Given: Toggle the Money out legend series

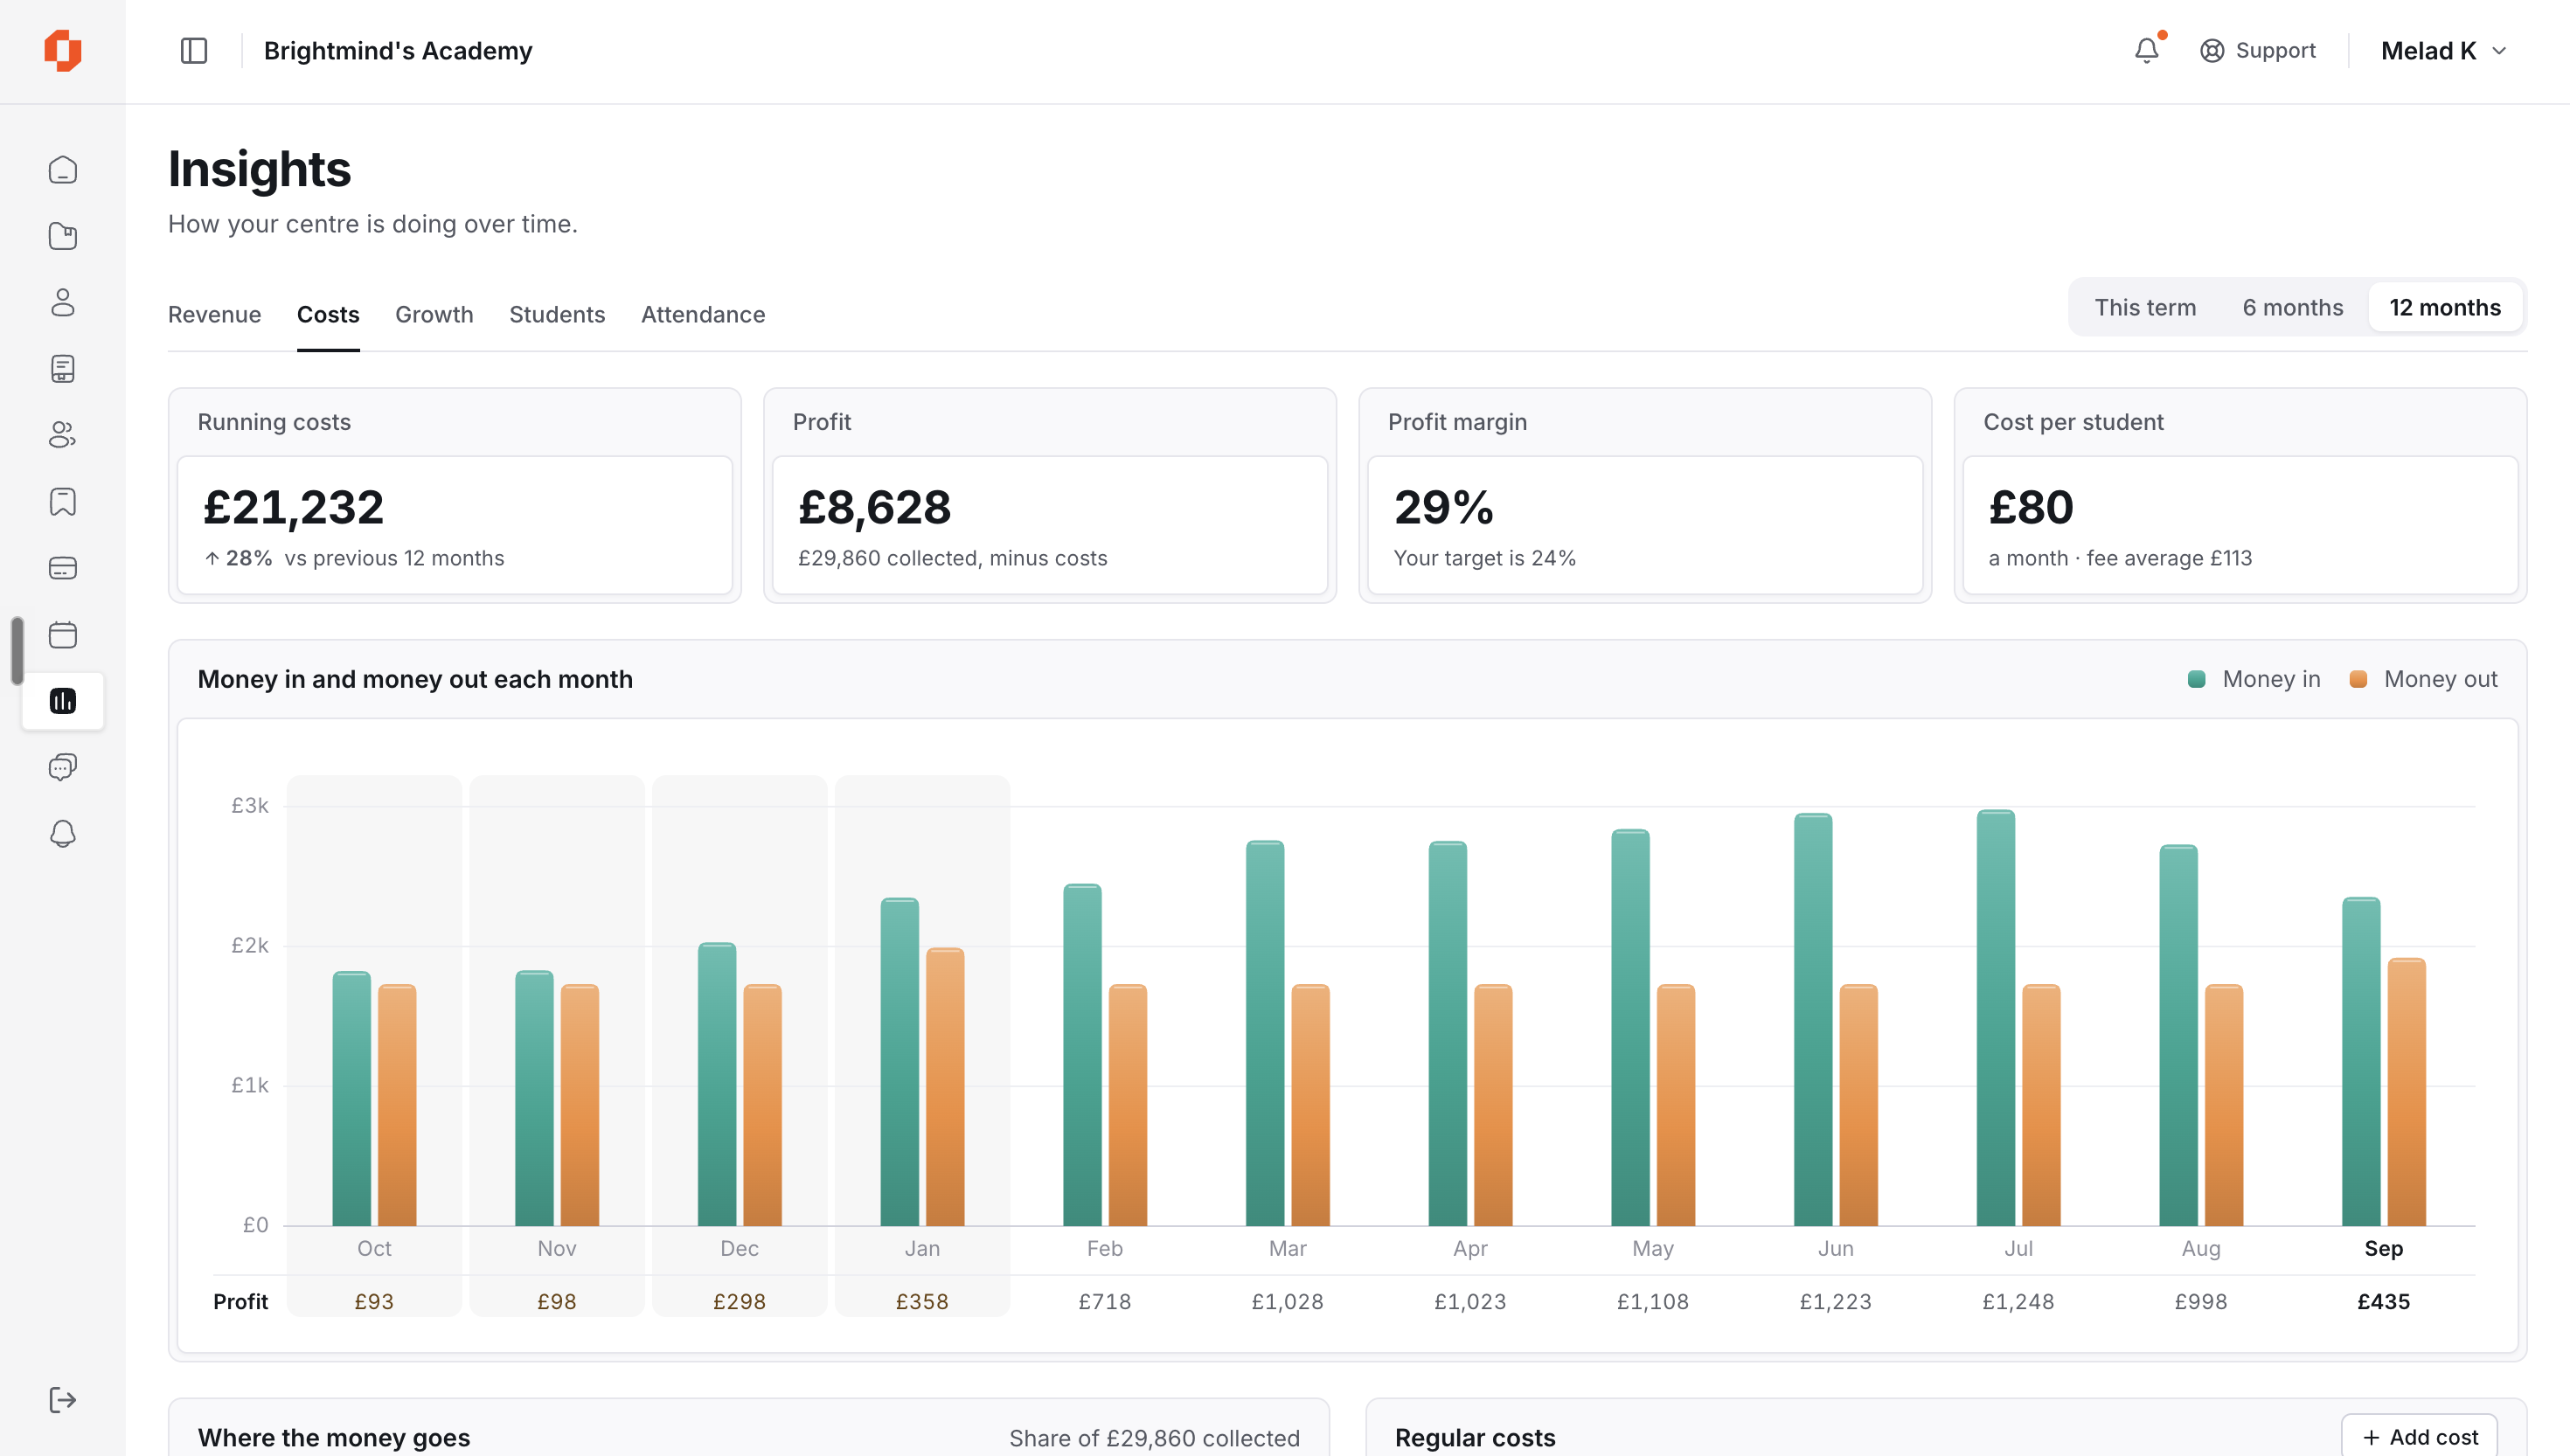Looking at the screenshot, I should pyautogui.click(x=2423, y=680).
